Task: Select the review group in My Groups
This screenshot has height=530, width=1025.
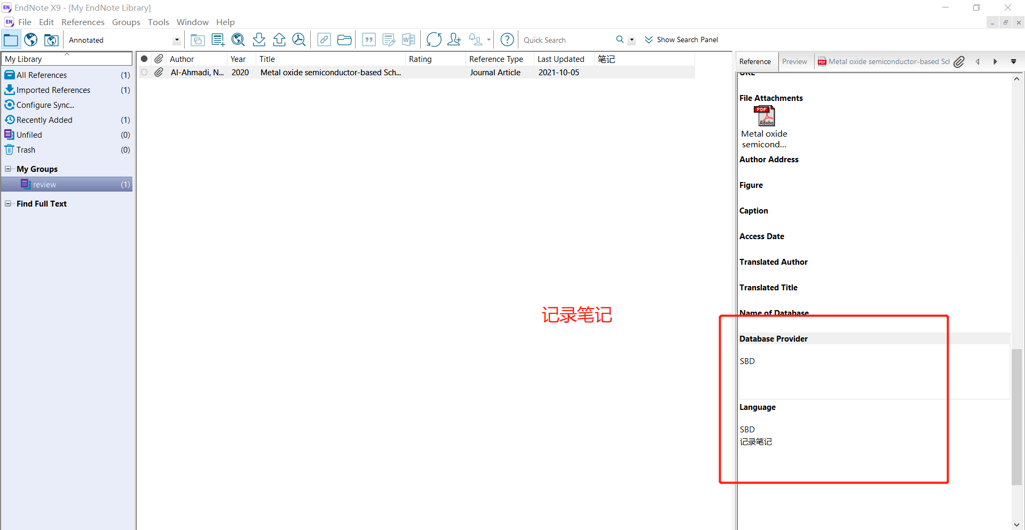Action: 44,184
